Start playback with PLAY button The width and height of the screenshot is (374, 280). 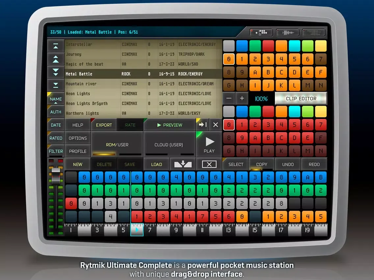point(209,145)
